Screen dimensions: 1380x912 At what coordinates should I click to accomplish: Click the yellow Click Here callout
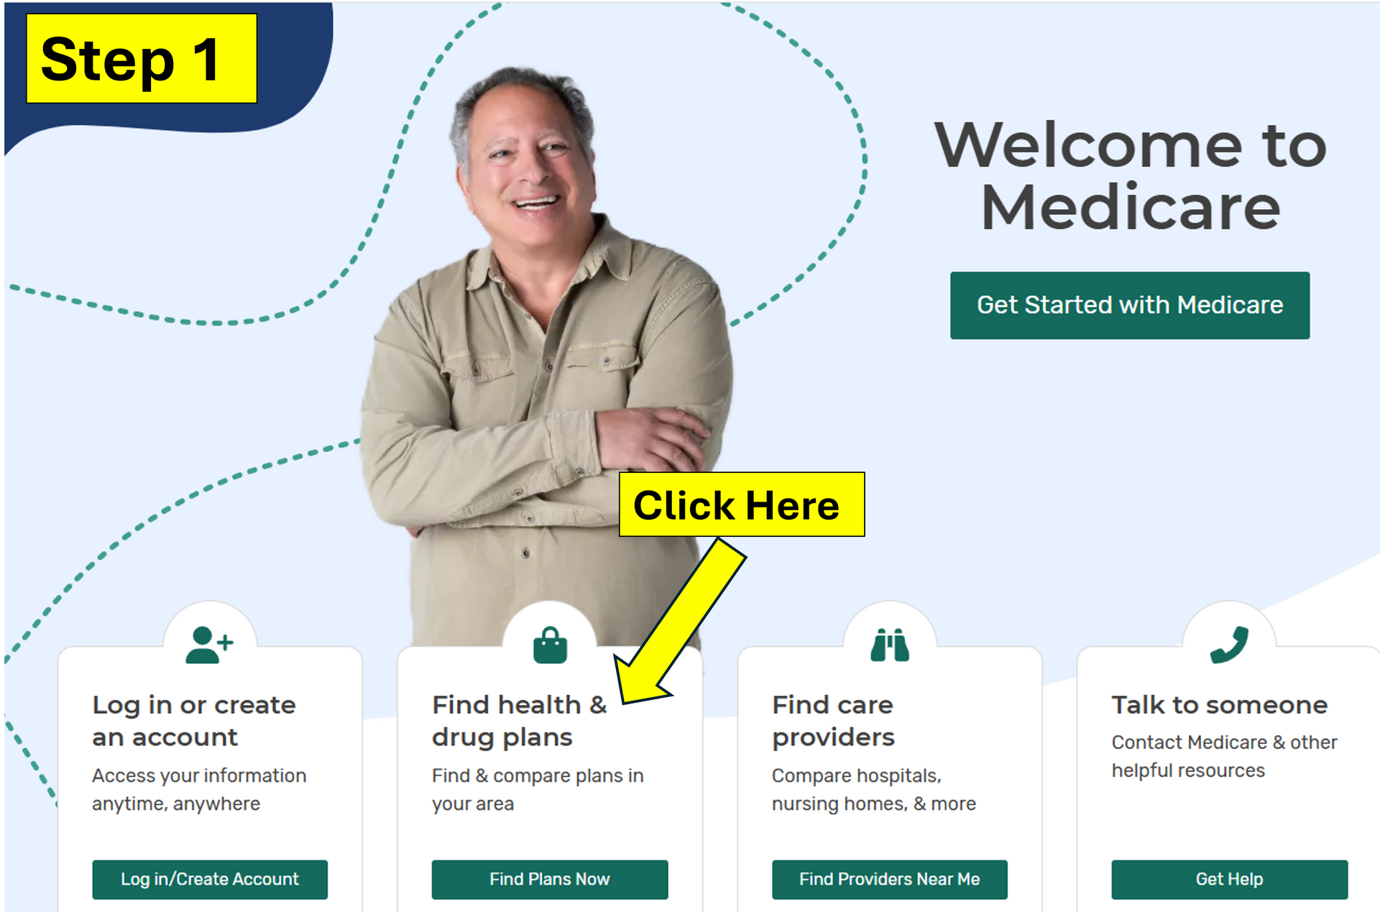(742, 505)
